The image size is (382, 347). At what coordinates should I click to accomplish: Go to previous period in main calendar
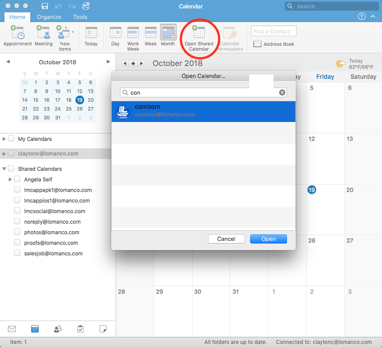point(125,63)
